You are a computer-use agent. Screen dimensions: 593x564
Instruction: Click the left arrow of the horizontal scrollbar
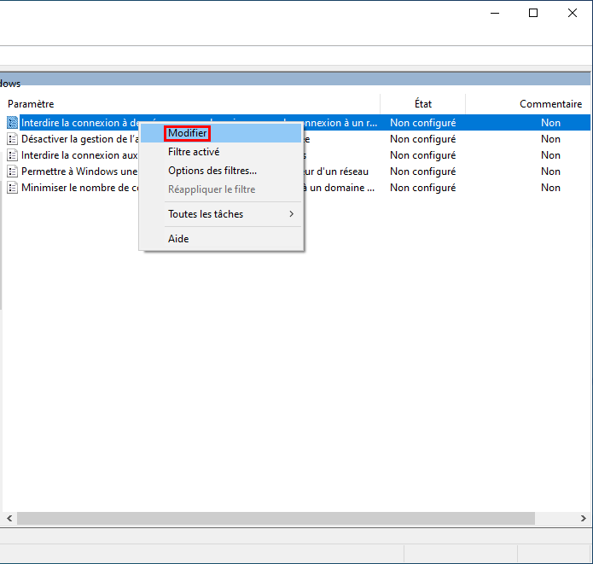click(9, 518)
